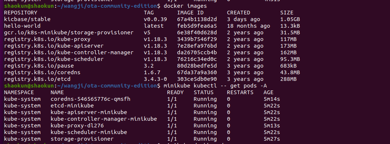390x144 pixels.
Task: Click the registry.k8s.io/kube-proxy repository text
Action: coord(47,39)
